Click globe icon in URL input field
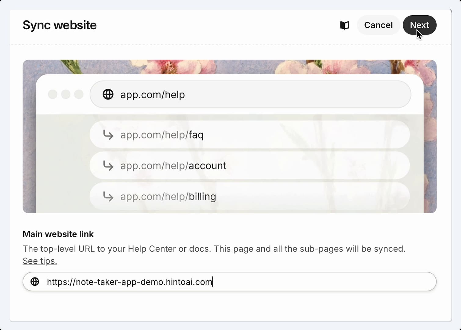 [35, 282]
